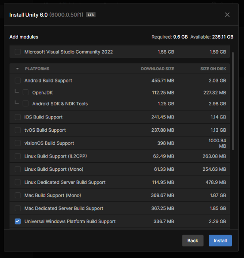Viewport: 244px width, 258px height.
Task: Enable Linux Build Support (Mono) checkbox
Action: 18,169
